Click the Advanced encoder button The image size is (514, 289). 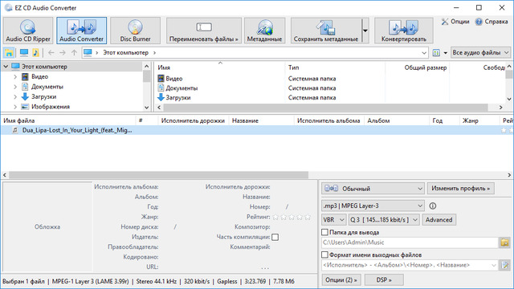pos(439,220)
